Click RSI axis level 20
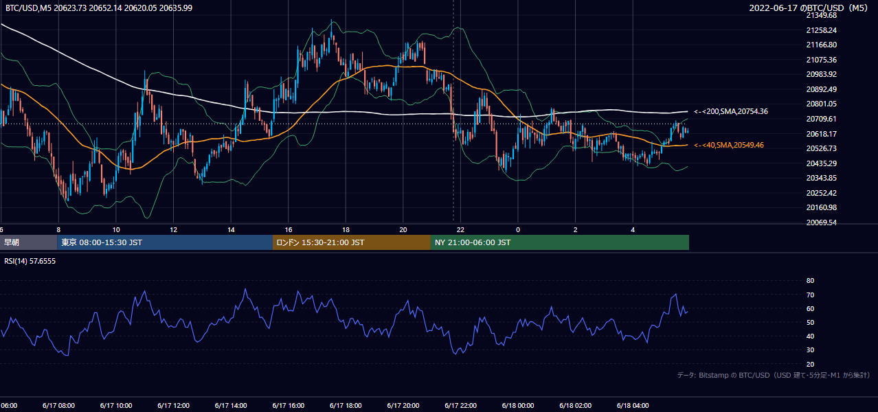Screen dimensions: 878x412 [810, 364]
